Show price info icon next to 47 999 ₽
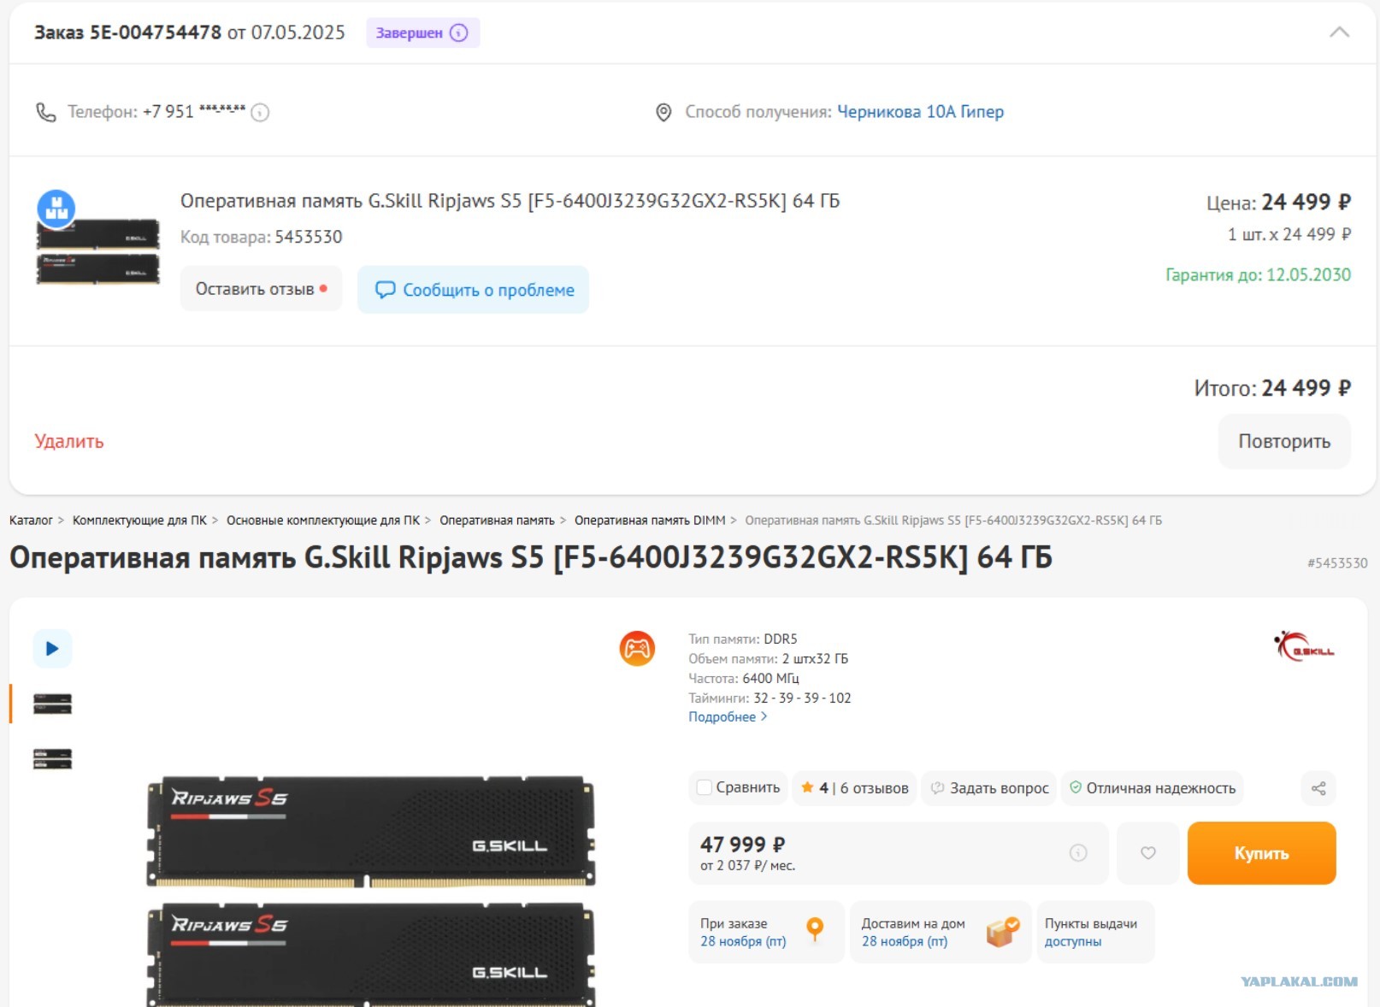 coord(1078,852)
